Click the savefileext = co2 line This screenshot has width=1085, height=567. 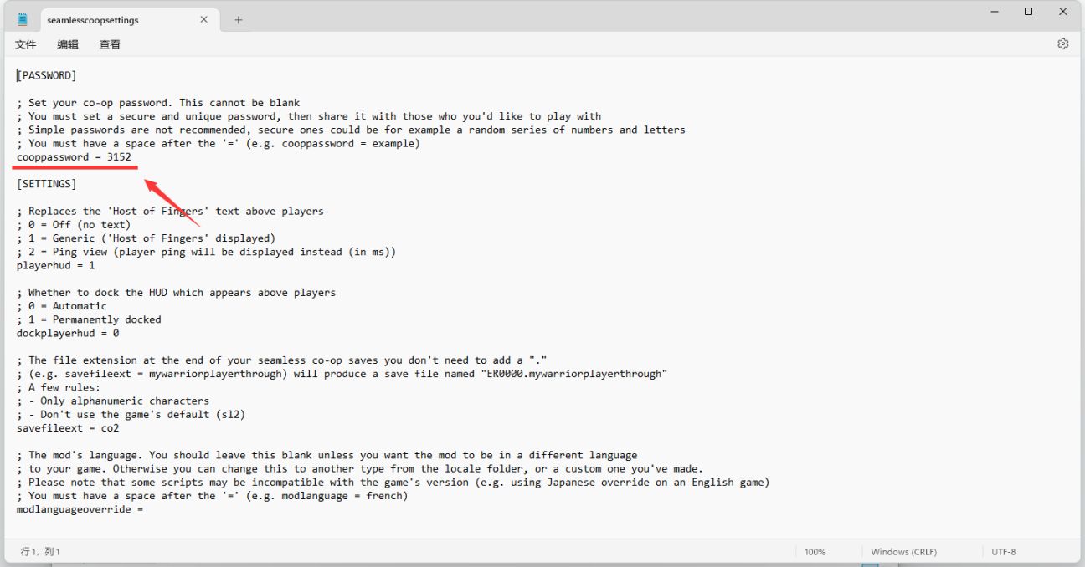point(68,428)
